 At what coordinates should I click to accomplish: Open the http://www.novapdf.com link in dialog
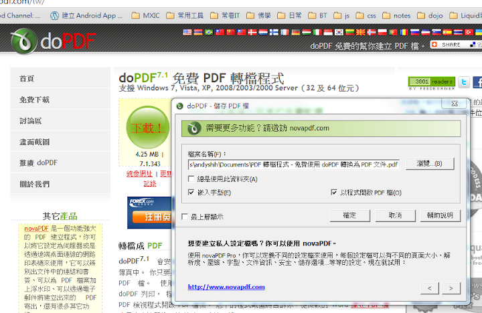[x=226, y=287]
